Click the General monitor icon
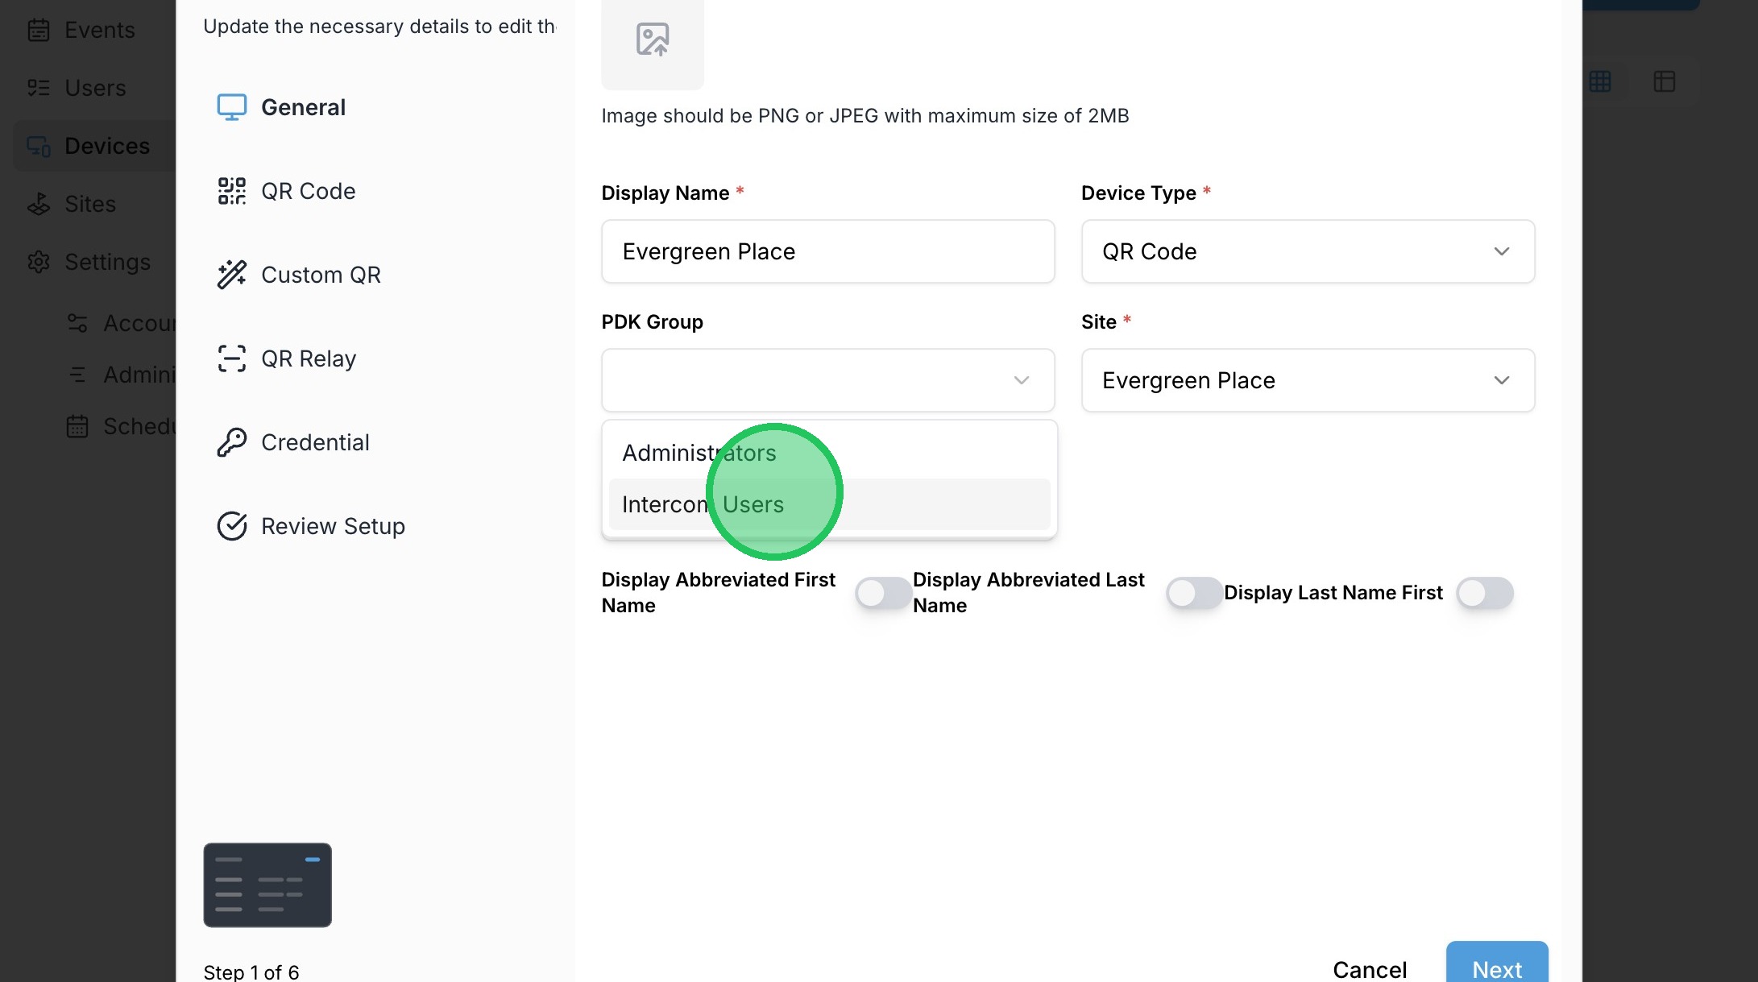Viewport: 1758px width, 982px height. click(231, 107)
